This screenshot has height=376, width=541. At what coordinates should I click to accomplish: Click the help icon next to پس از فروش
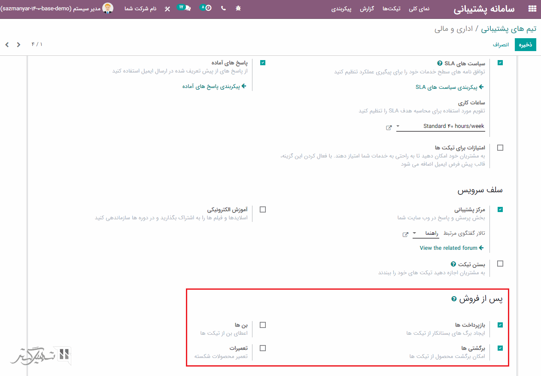point(454,299)
